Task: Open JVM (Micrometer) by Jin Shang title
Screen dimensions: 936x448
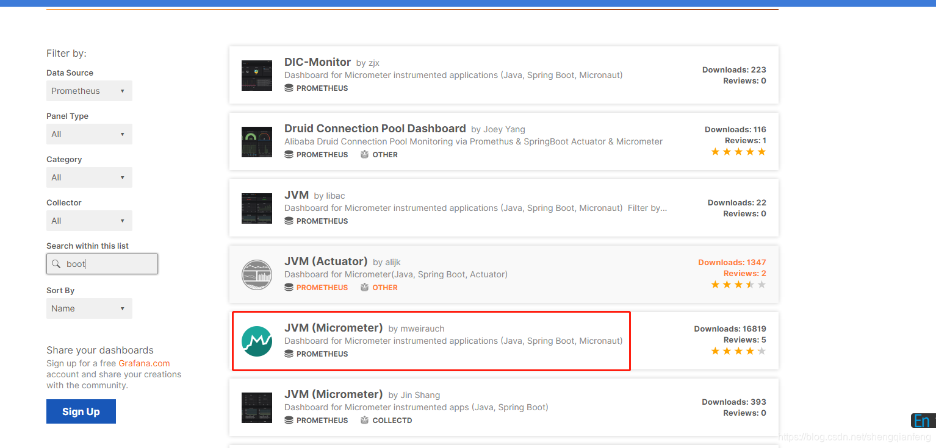Action: point(333,394)
